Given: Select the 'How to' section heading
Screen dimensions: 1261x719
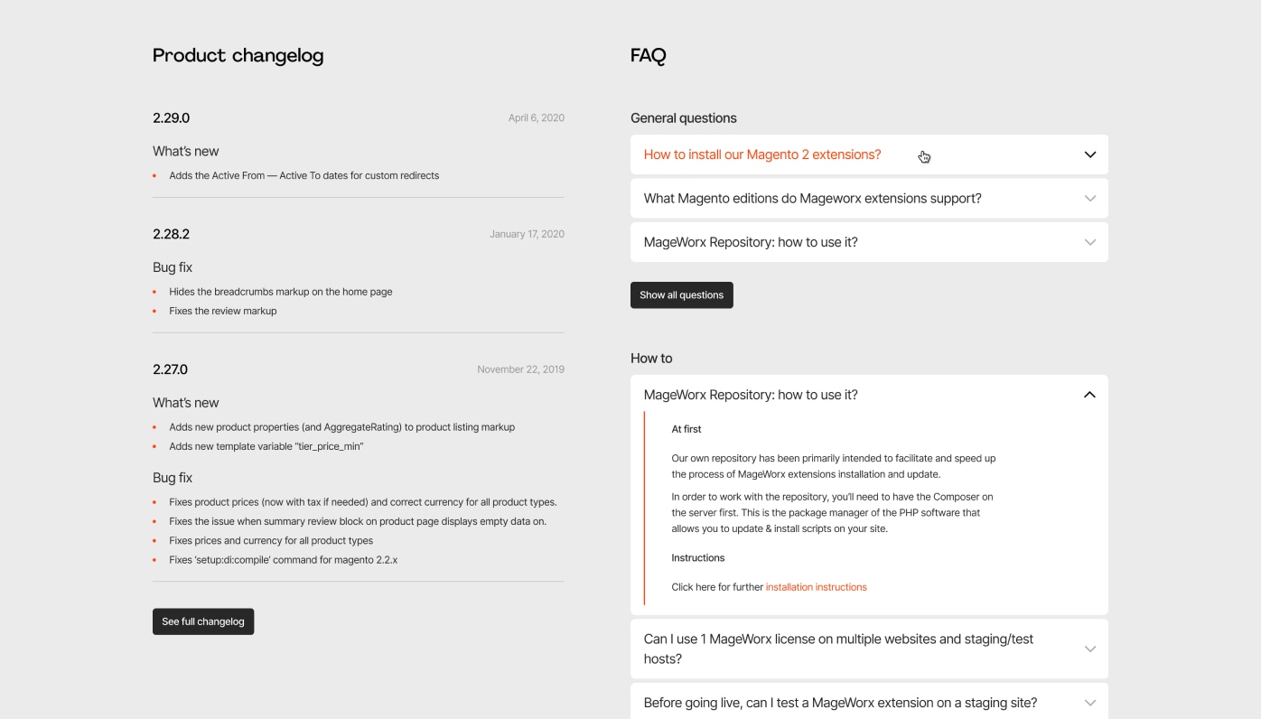Looking at the screenshot, I should pyautogui.click(x=650, y=358).
